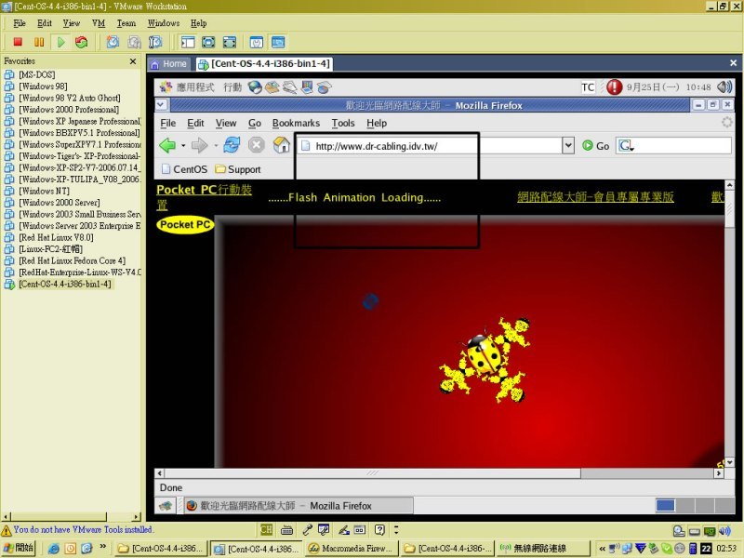Reload the page in Firefox
The width and height of the screenshot is (744, 558).
pos(232,145)
